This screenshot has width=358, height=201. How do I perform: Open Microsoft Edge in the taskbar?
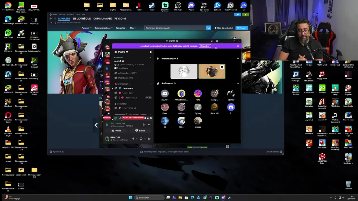(192, 198)
